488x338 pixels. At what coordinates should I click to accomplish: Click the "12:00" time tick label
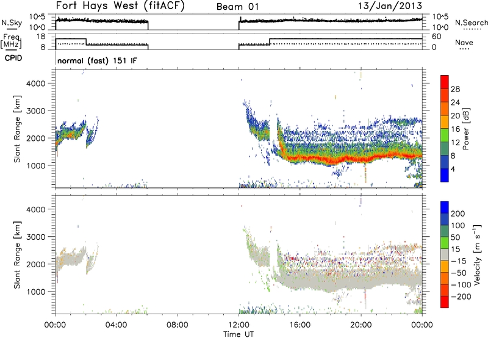tap(239, 325)
